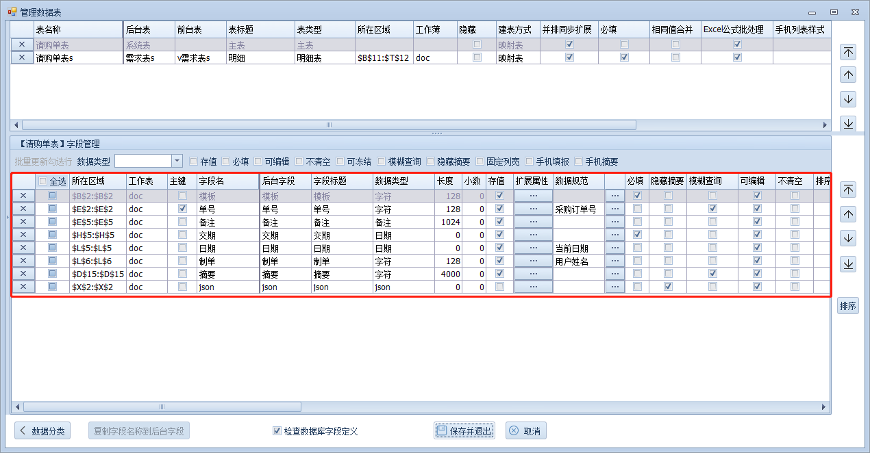Click 数据类型 cell of 交期 row
Screen dimensions: 870x453
click(x=403, y=235)
